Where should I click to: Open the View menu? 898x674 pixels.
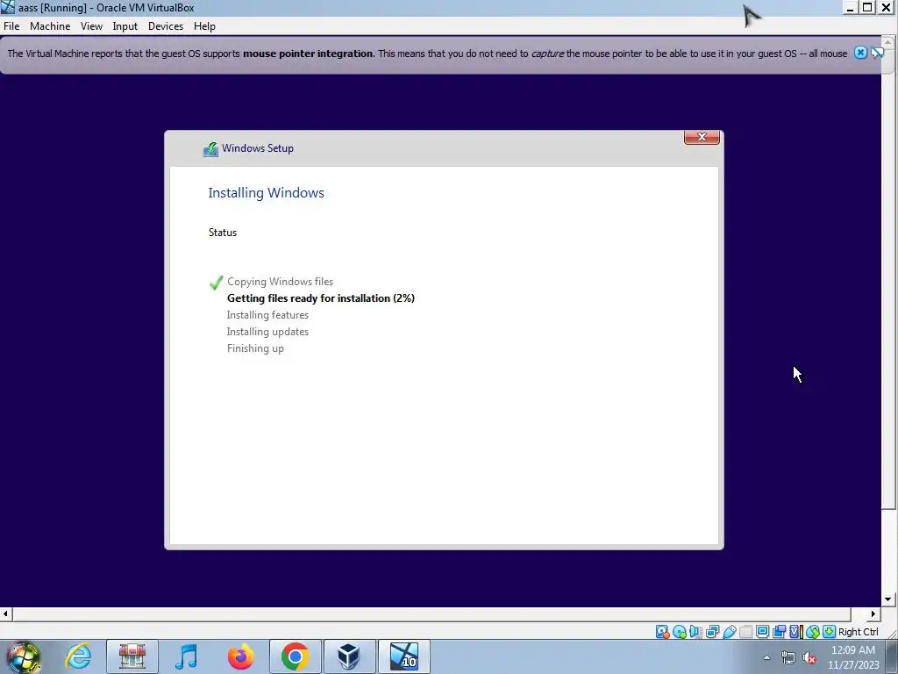(x=91, y=26)
